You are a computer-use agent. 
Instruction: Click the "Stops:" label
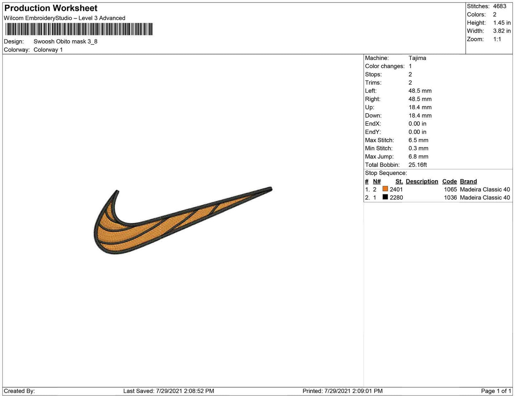click(x=373, y=74)
